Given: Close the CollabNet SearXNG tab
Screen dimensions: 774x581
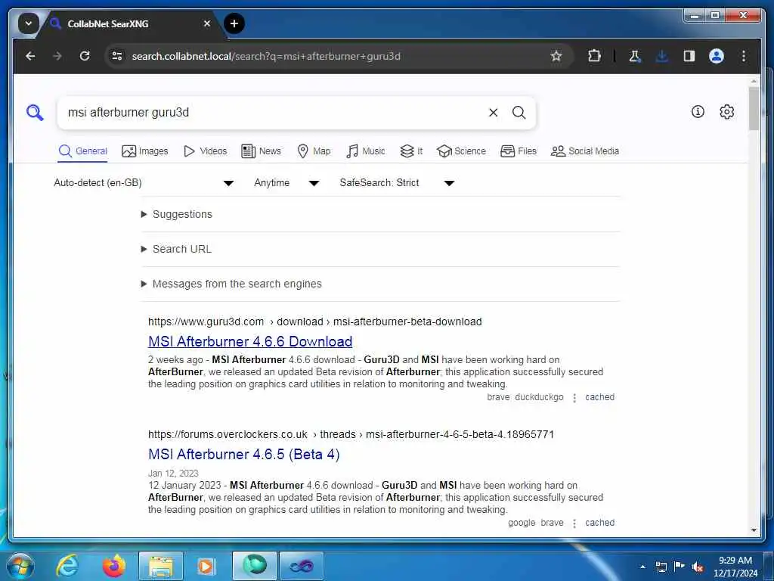Looking at the screenshot, I should [207, 23].
